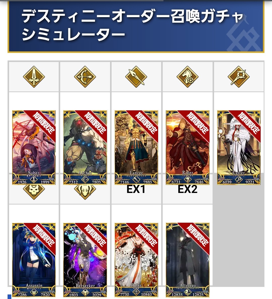
Task: Select the Rider class horse icon
Action: pos(188,77)
